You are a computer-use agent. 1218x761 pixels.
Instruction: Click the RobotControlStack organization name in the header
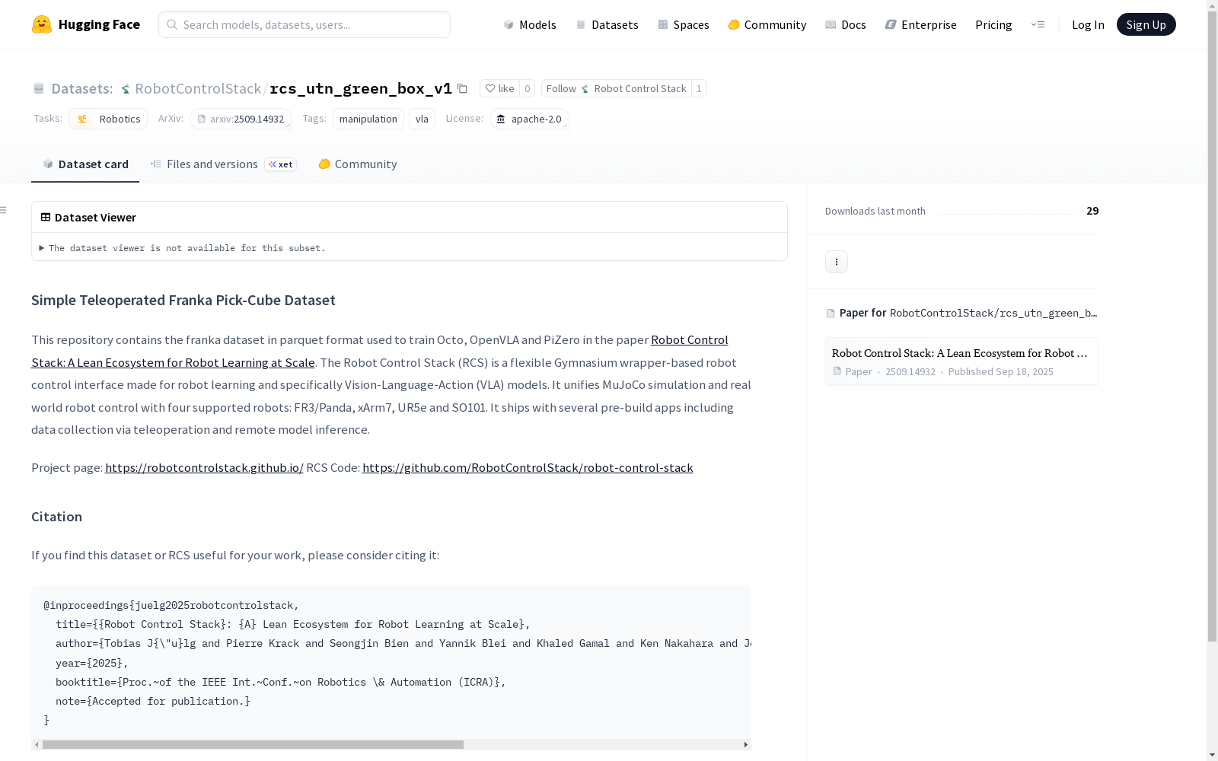198,88
